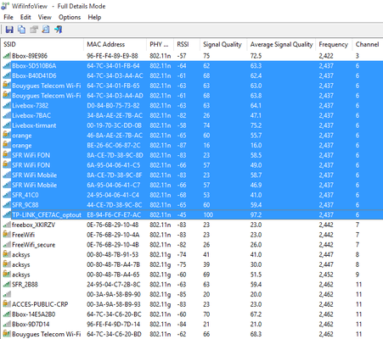Open the Help menu
This screenshot has width=383, height=339.
click(x=94, y=17)
